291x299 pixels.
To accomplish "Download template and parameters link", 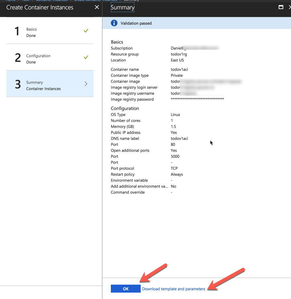I will pyautogui.click(x=174, y=289).
